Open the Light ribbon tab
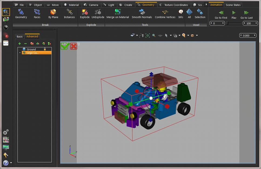This screenshot has height=169, width=261. coord(109,5)
